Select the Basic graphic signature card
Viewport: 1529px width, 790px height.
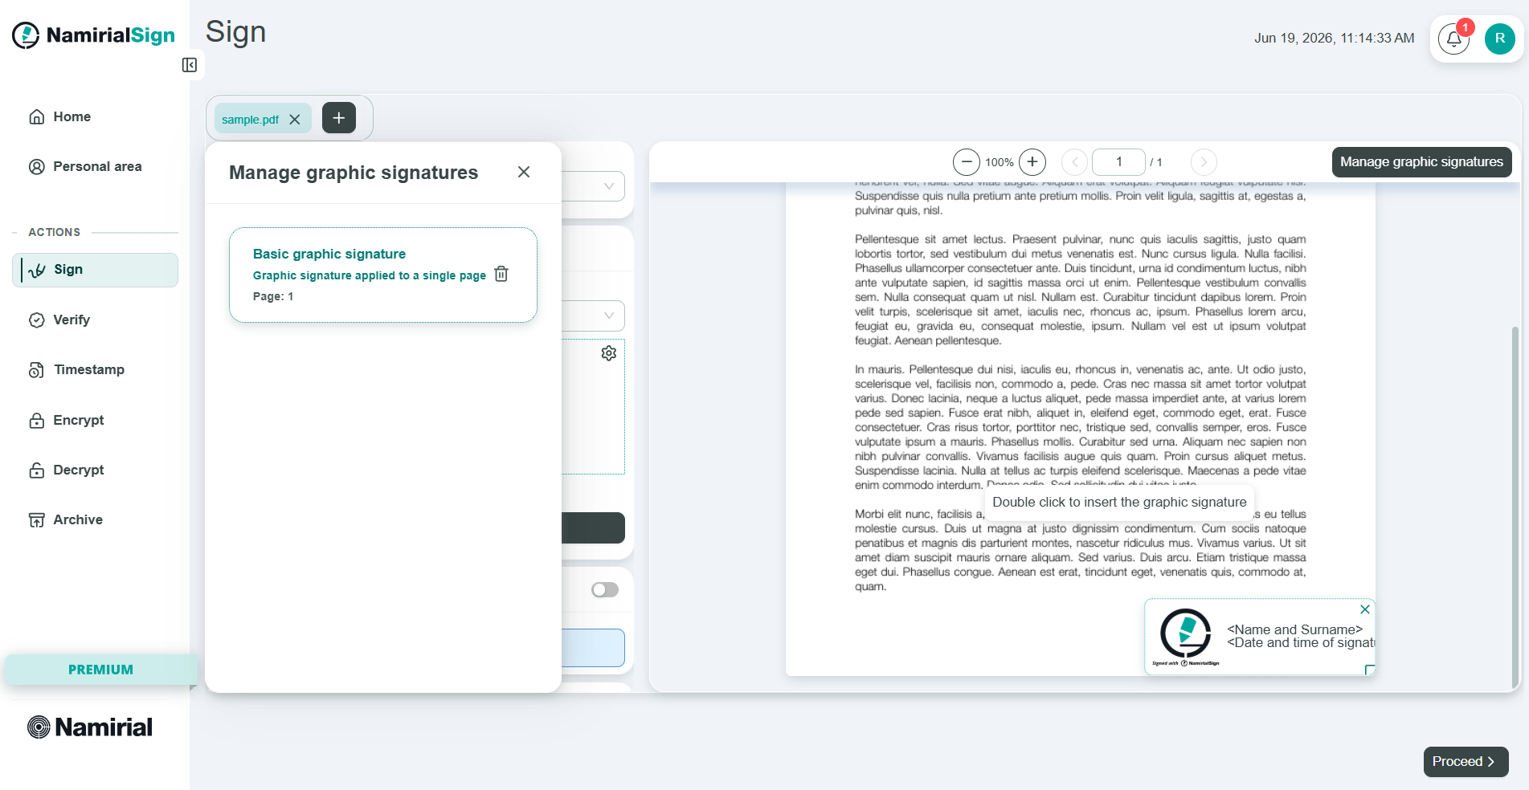point(383,275)
